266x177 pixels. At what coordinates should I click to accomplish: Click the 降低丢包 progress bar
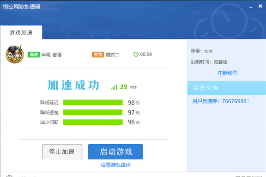pos(93,112)
